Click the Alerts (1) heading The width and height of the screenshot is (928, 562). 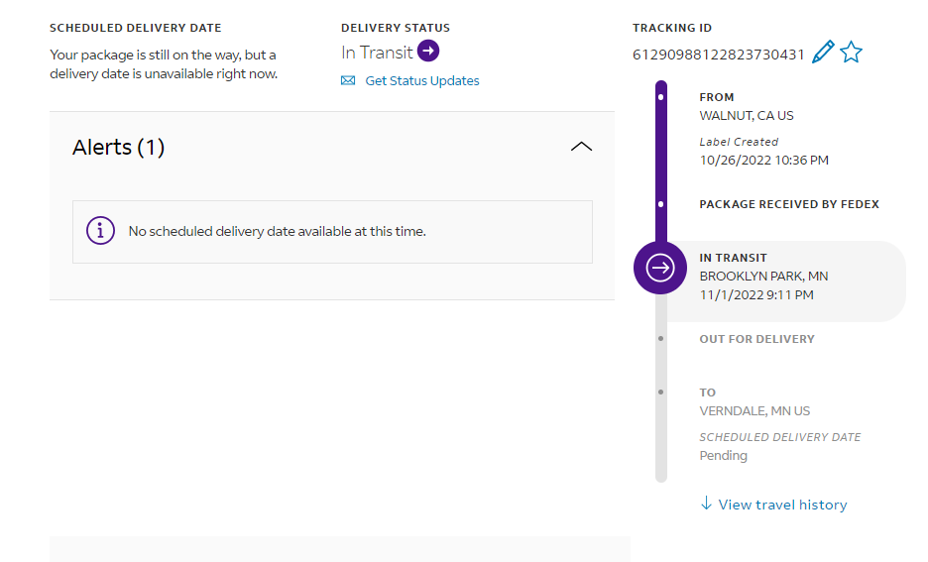click(x=119, y=148)
